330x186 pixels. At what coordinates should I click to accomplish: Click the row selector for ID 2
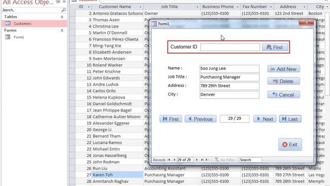coord(73,13)
